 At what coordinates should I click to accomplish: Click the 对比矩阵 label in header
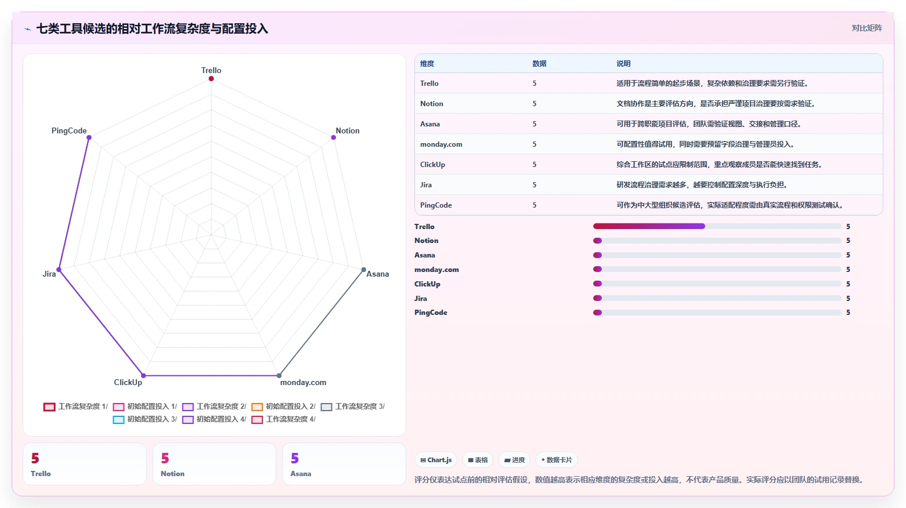(867, 28)
